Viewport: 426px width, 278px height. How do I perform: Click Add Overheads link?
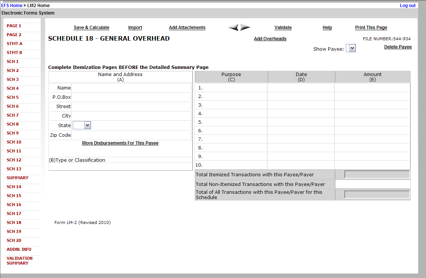tap(270, 38)
